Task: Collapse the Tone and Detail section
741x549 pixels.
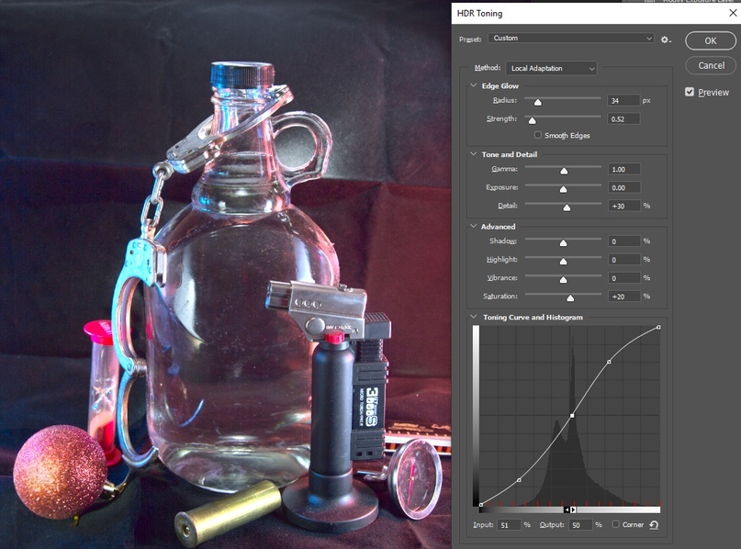Action: click(473, 154)
